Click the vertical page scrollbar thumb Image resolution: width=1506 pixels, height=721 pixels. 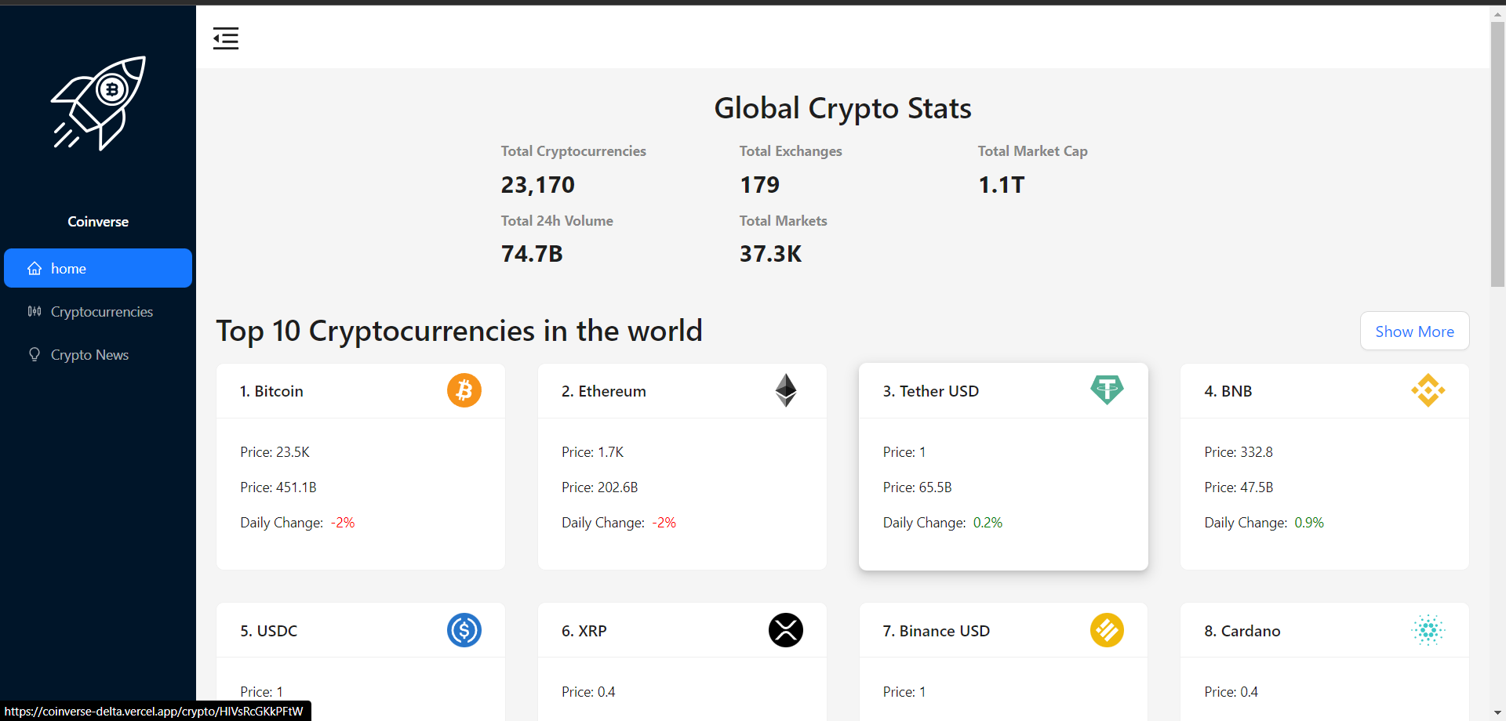coord(1497,154)
